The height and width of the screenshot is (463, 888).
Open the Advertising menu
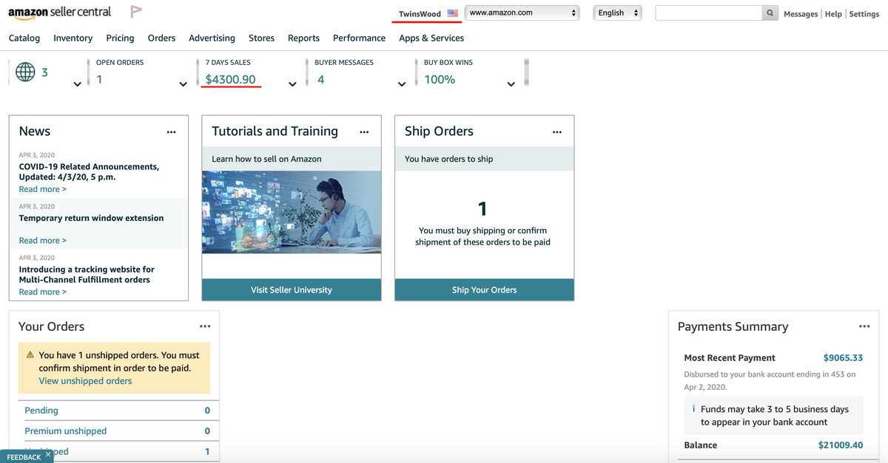[212, 38]
